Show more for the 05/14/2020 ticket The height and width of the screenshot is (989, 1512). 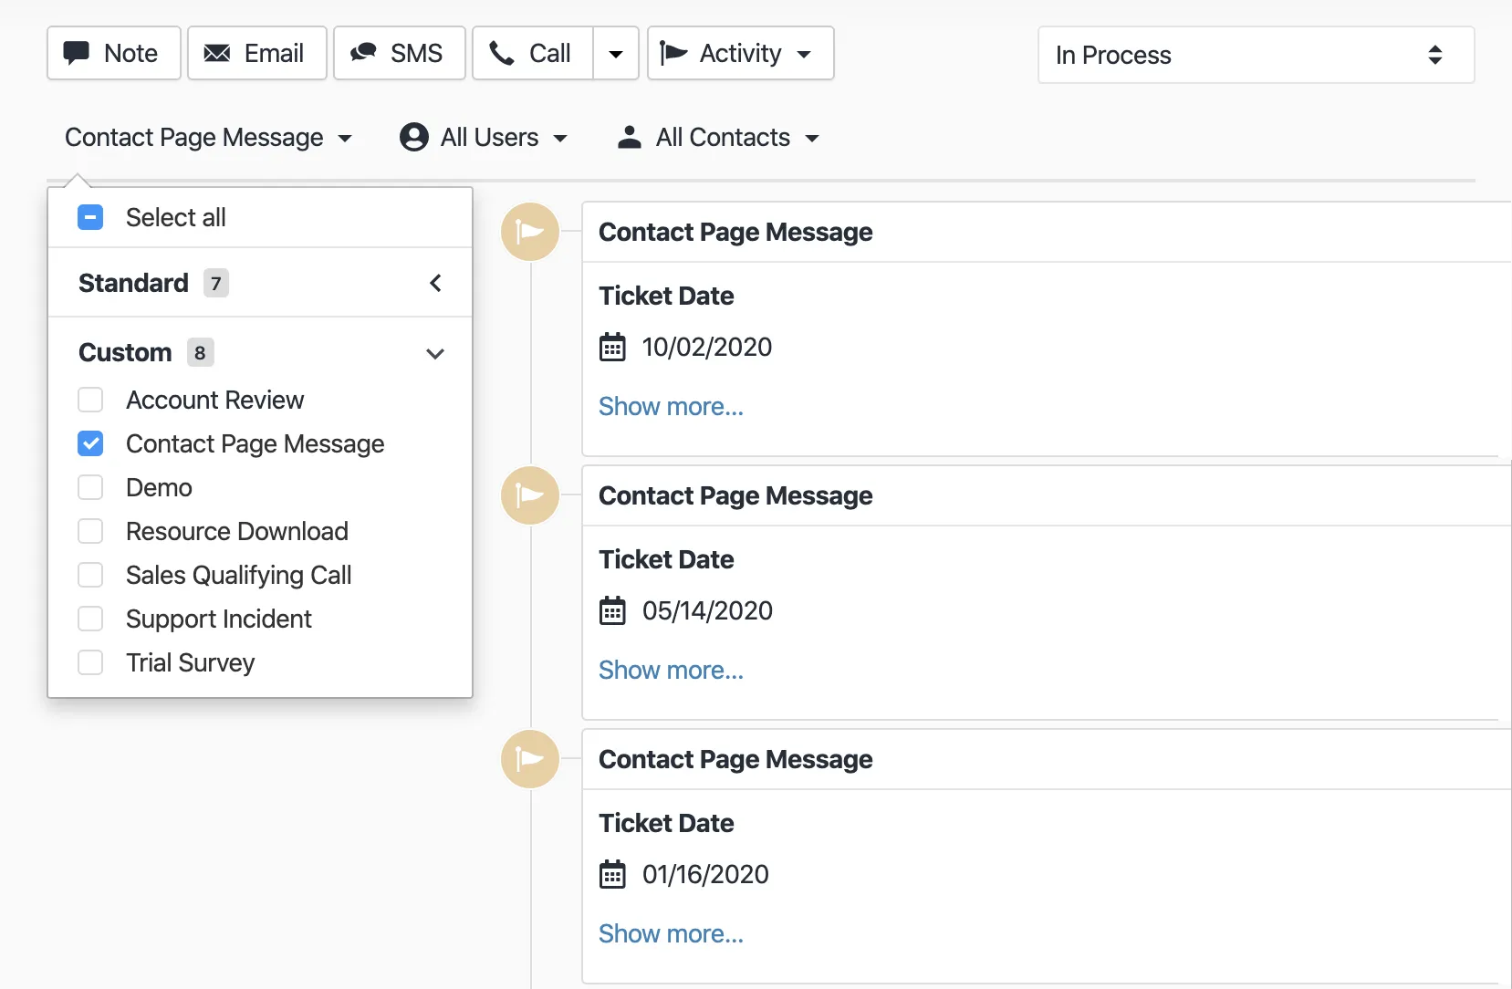[671, 670]
